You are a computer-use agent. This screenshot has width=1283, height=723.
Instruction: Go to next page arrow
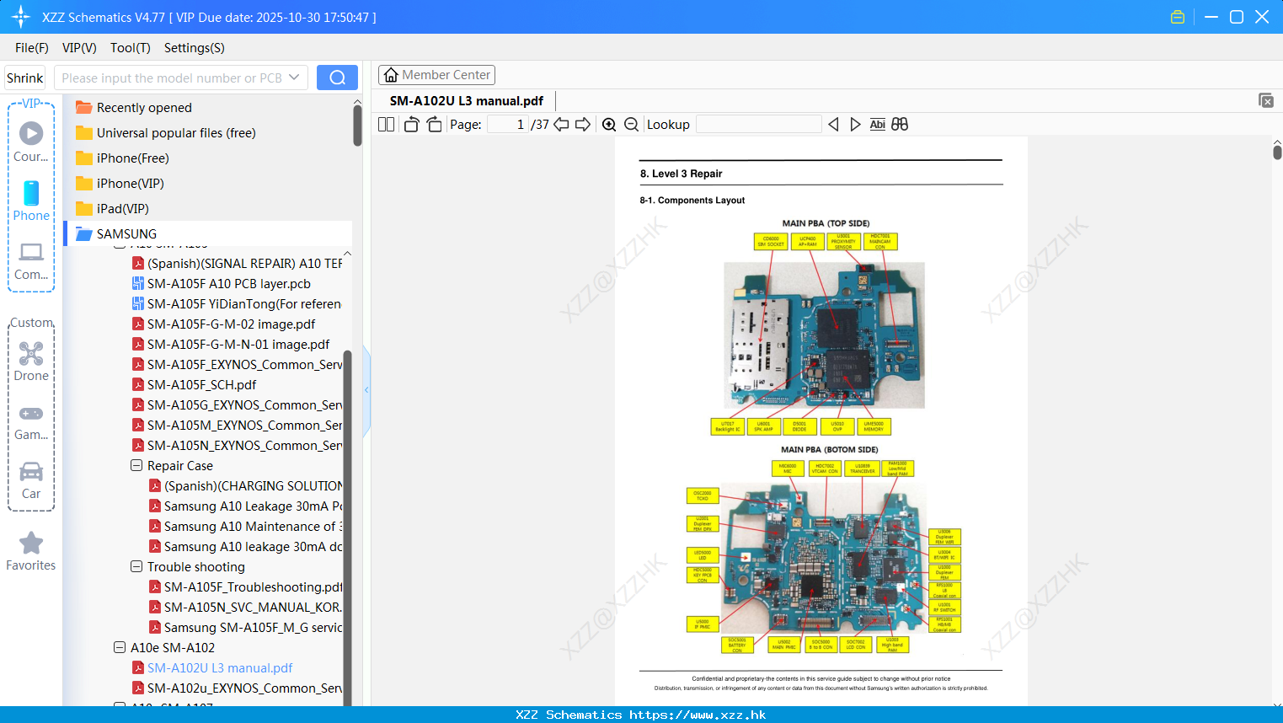(583, 125)
